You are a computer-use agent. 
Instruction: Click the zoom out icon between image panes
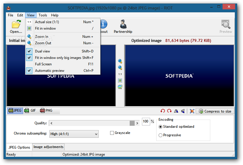(x=120, y=68)
